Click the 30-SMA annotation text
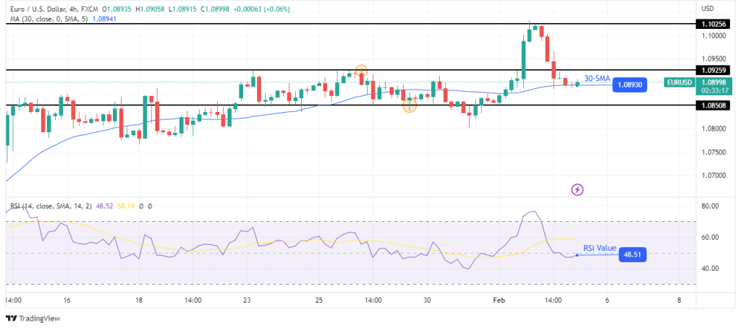The height and width of the screenshot is (328, 741). click(x=597, y=78)
